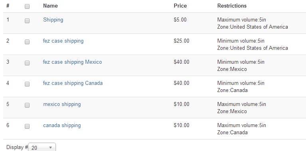Open the canada shipping method
This screenshot has width=306, height=151.
[62, 126]
